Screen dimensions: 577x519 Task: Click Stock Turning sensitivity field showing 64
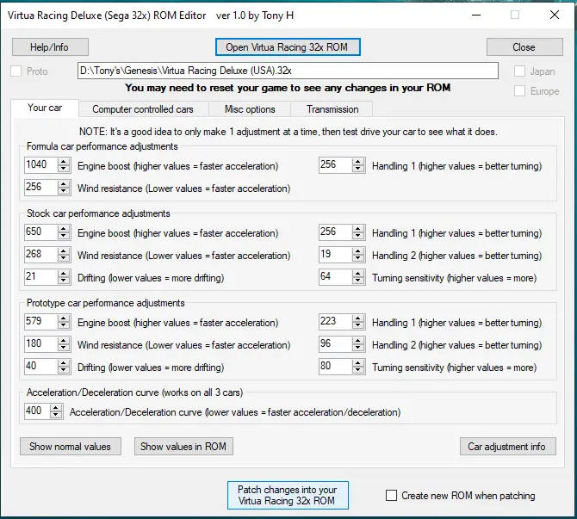pos(335,277)
